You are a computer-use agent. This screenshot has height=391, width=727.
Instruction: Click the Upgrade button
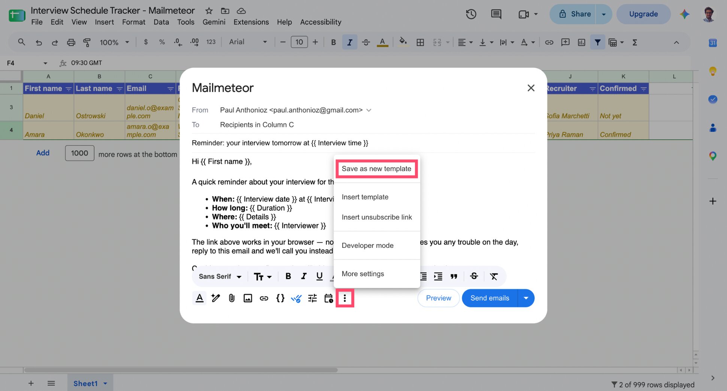tap(643, 14)
